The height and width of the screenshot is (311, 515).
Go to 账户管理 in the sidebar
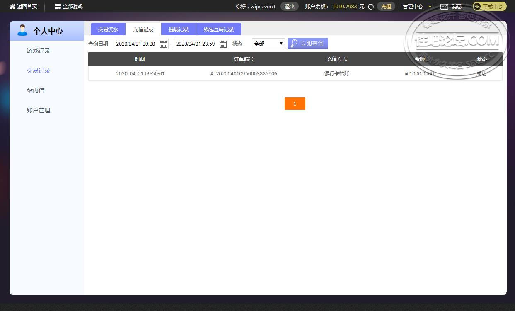(x=39, y=110)
